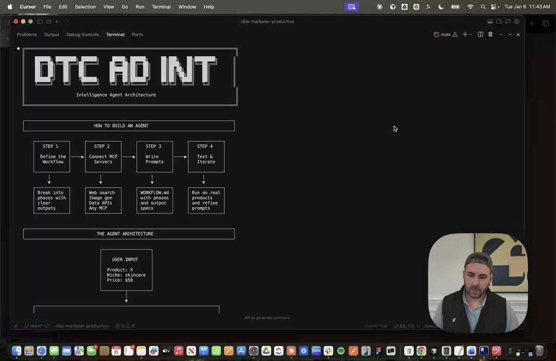Switch to the Output tab
The image size is (556, 361).
tap(51, 35)
